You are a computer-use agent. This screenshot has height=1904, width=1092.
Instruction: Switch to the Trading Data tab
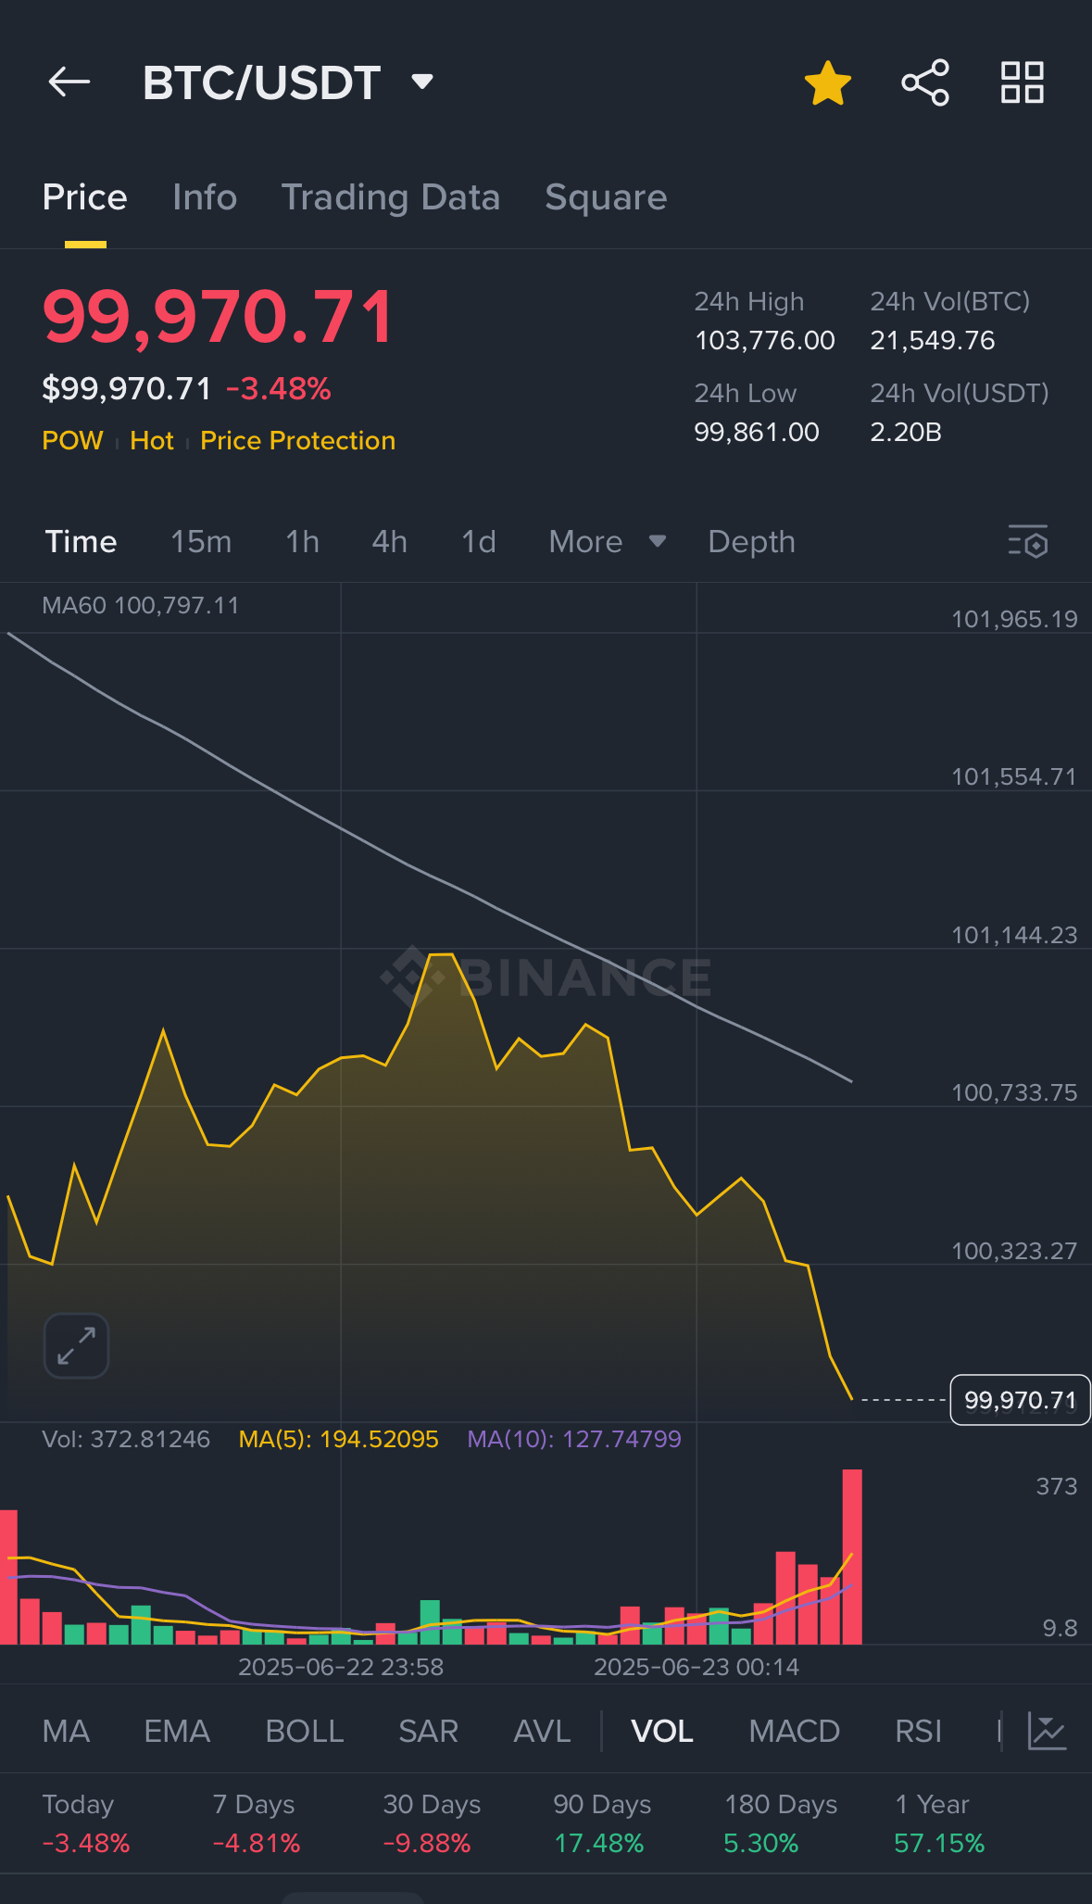[391, 197]
